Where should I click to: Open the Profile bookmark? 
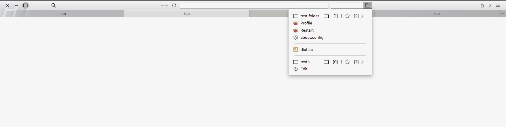306,23
